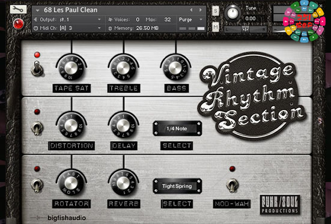Viewport: 331px width, 224px height.
Task: Open the 1/4 Note delay select menu
Action: (177, 129)
